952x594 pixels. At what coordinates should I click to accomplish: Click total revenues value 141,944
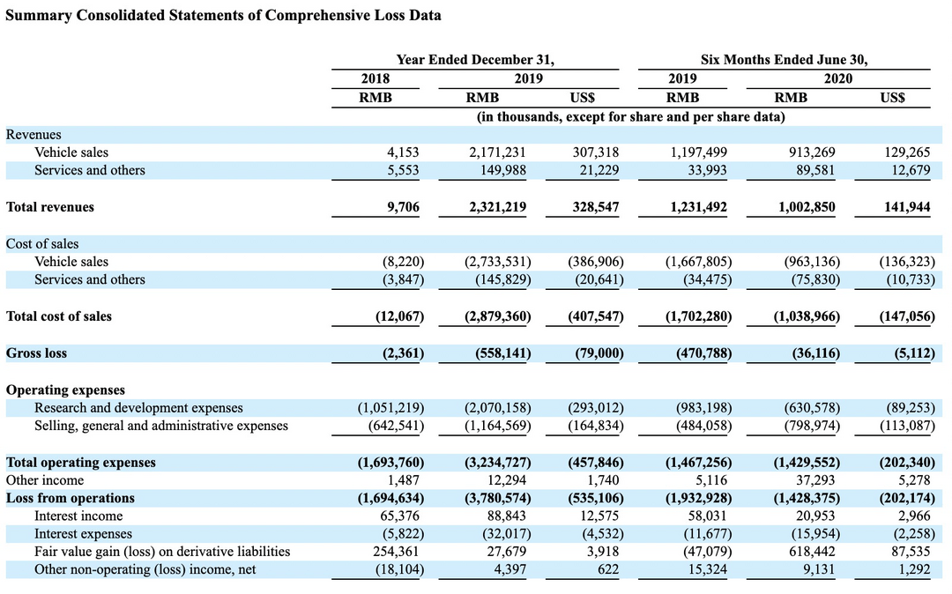click(x=907, y=207)
